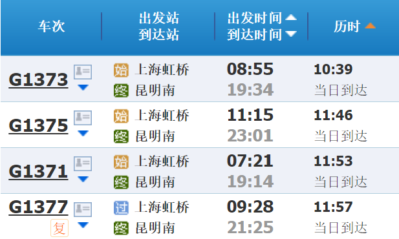This screenshot has width=399, height=239.
Task: Click the blue 过 pass-through badge for G1377
Action: [121, 208]
